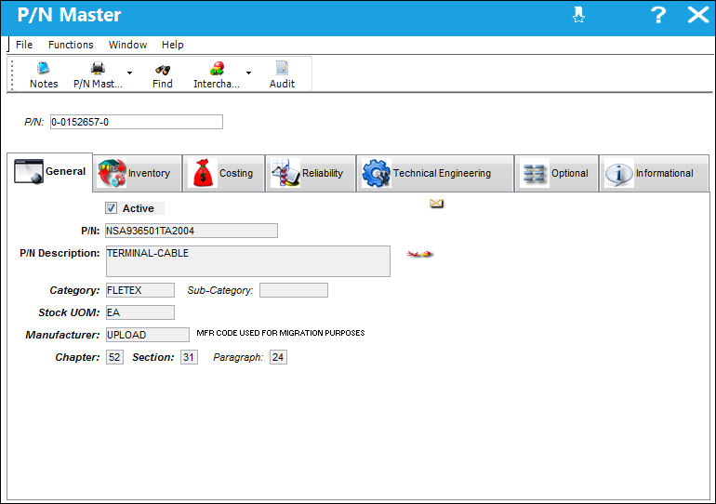
Task: Switch to the Technical Engineering tab
Action: click(435, 174)
